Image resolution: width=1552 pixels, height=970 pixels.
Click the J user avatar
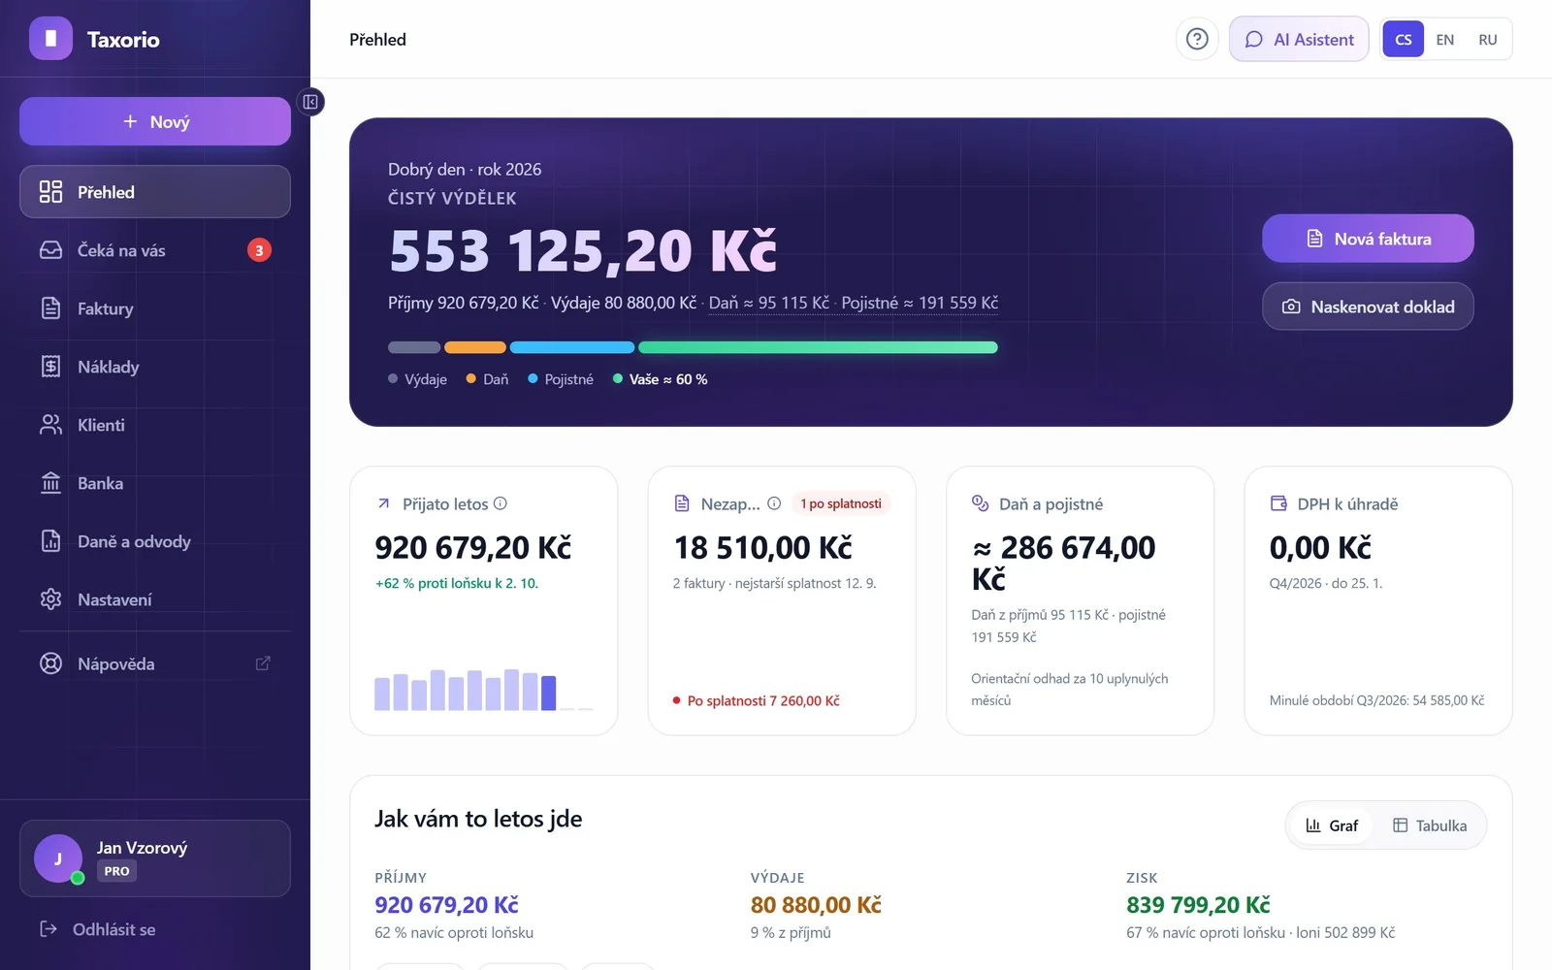(x=58, y=858)
